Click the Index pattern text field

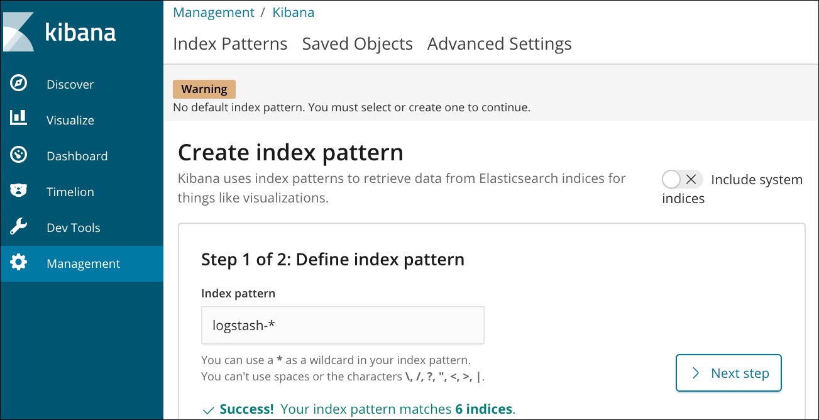click(x=343, y=325)
